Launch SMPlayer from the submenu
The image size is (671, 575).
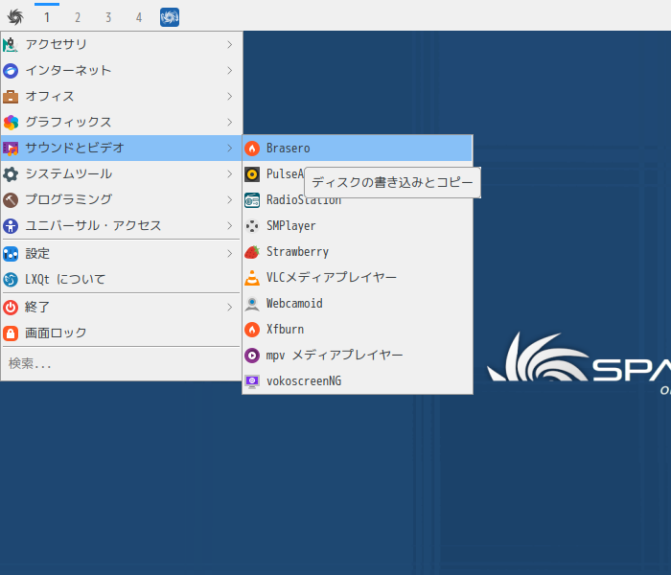[358, 226]
